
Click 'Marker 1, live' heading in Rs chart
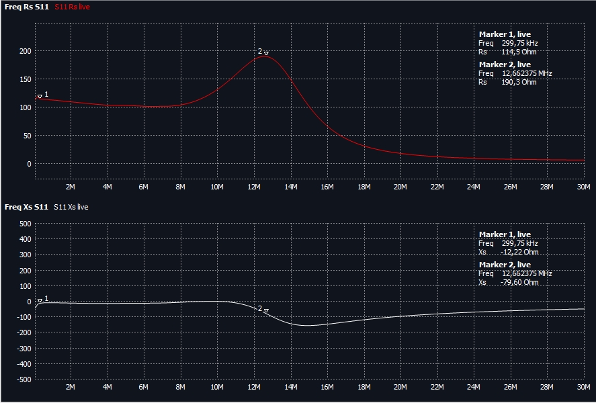pos(505,34)
